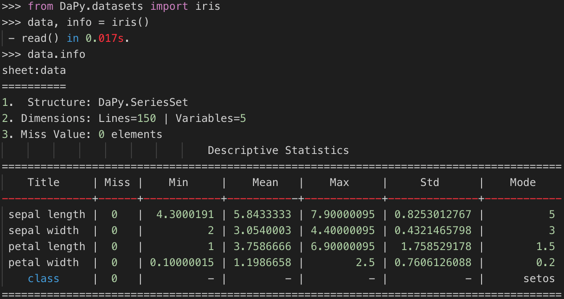Click the 'Std' column header

pyautogui.click(x=429, y=182)
